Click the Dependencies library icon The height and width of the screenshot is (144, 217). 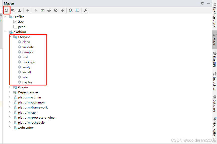coord(15,92)
